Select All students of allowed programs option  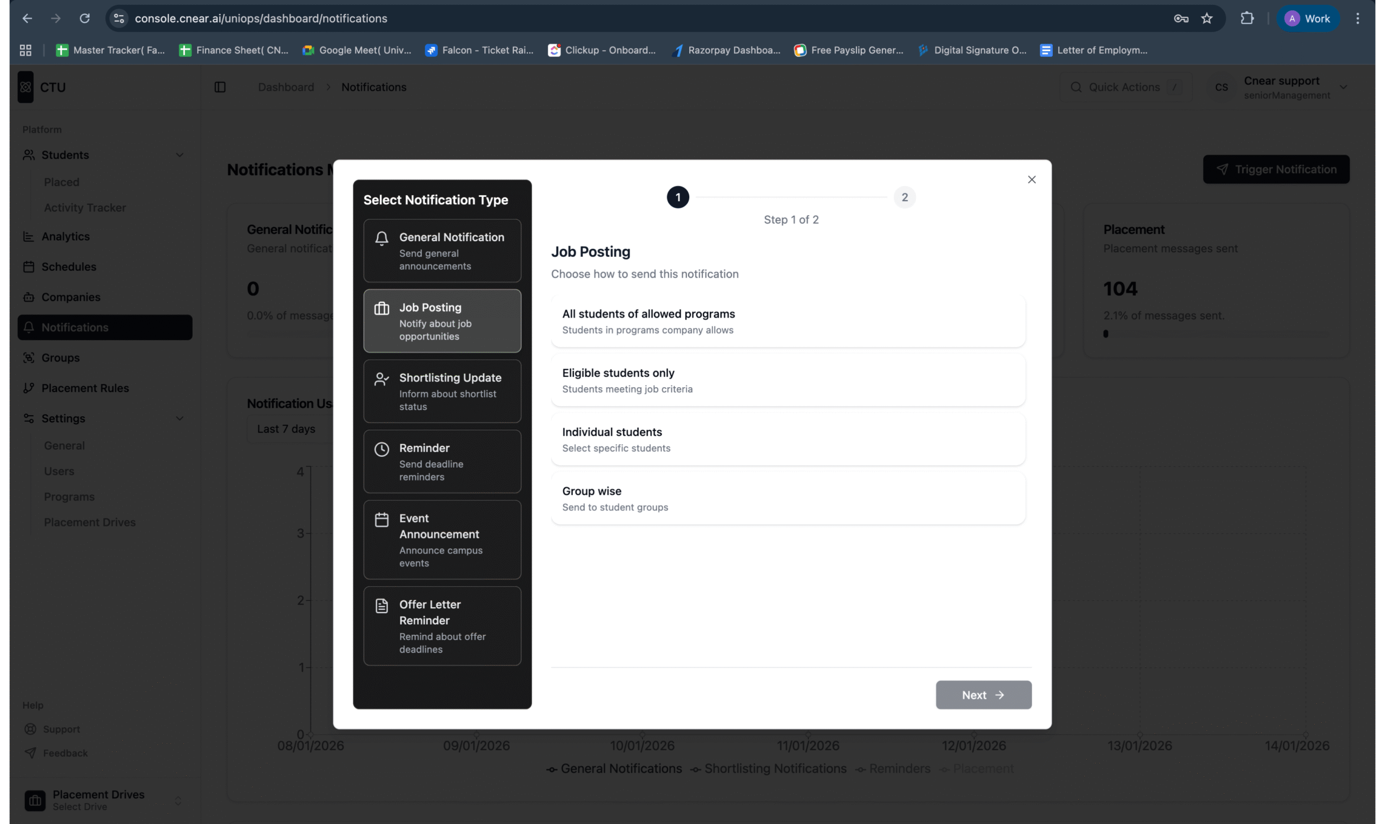(x=788, y=322)
